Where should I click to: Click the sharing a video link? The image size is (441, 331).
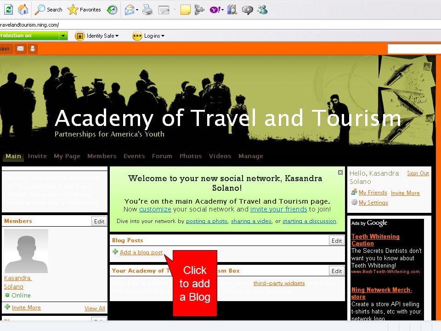251,221
